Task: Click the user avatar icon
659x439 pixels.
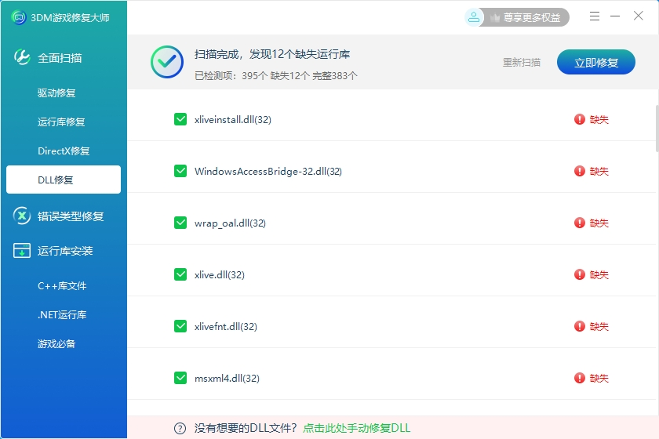Action: 473,16
